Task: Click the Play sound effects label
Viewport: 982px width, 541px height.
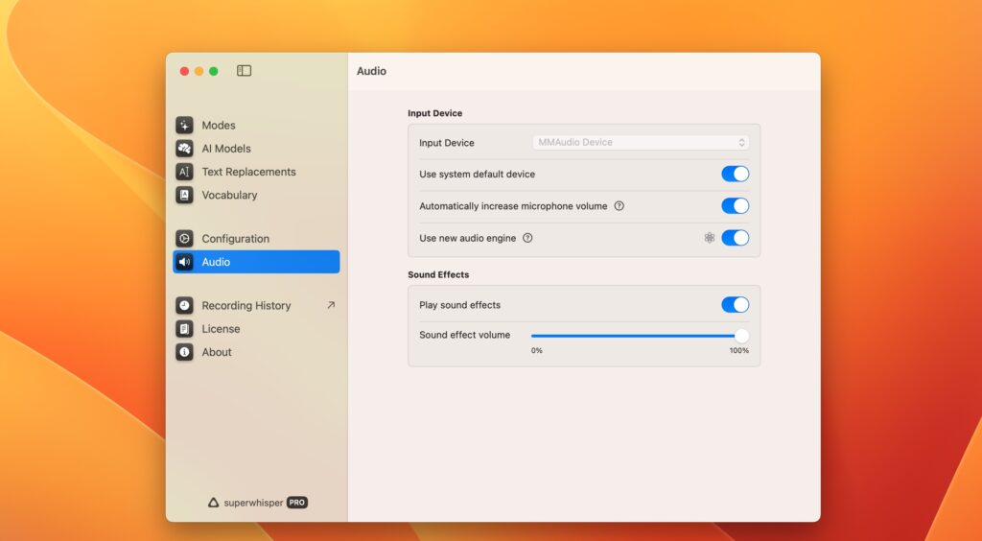Action: tap(459, 305)
